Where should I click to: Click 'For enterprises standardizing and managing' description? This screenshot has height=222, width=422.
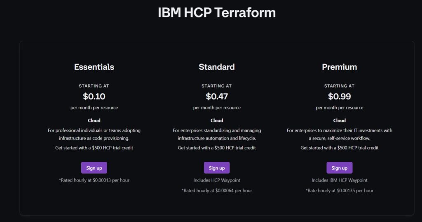pyautogui.click(x=217, y=130)
